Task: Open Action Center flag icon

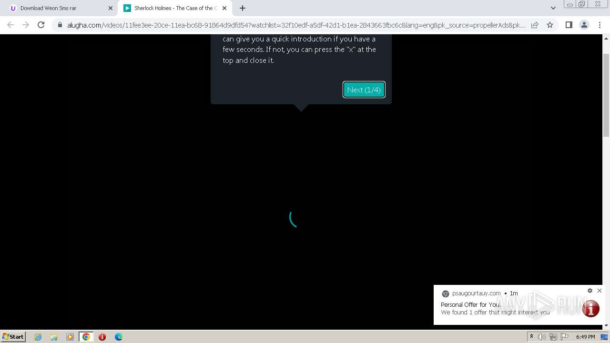Action: click(565, 337)
